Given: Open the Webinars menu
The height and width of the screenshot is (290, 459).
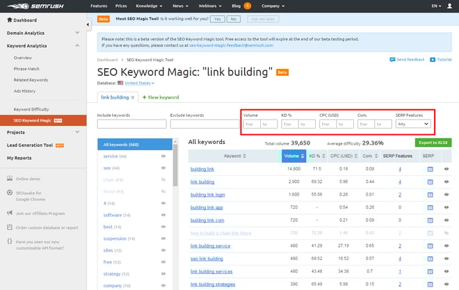Looking at the screenshot, I should coord(210,6).
